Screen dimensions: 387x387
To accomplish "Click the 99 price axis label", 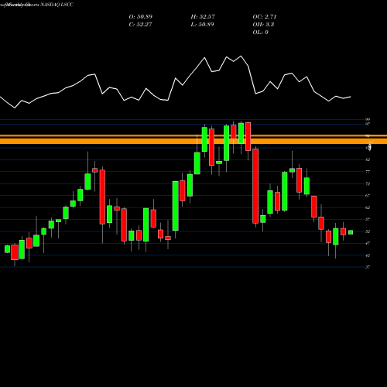I will 368,119.
